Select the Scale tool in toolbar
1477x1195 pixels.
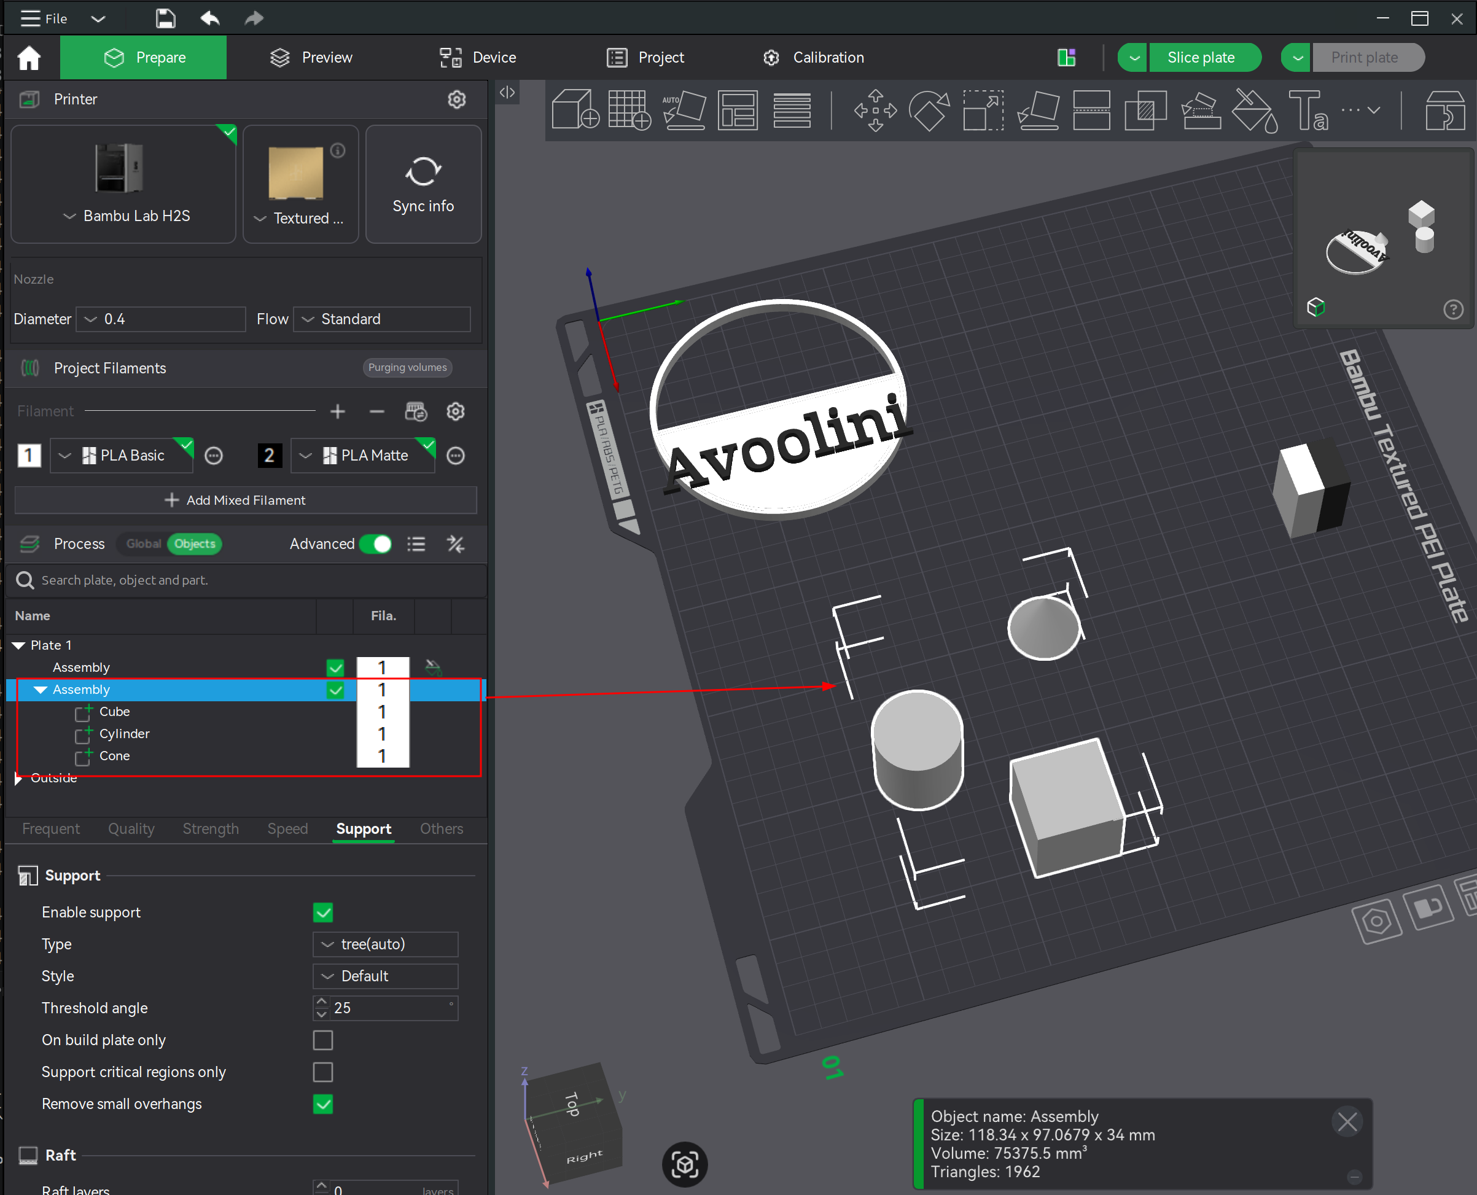983,109
